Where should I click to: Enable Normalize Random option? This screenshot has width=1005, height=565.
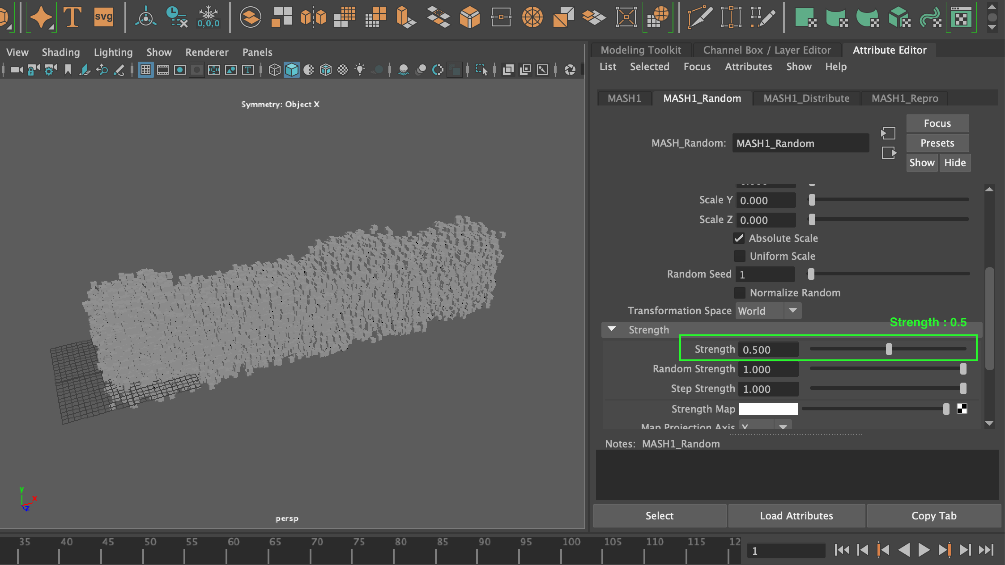click(x=740, y=293)
